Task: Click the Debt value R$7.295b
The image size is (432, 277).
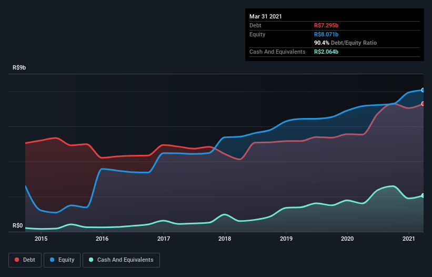Action: pos(326,25)
